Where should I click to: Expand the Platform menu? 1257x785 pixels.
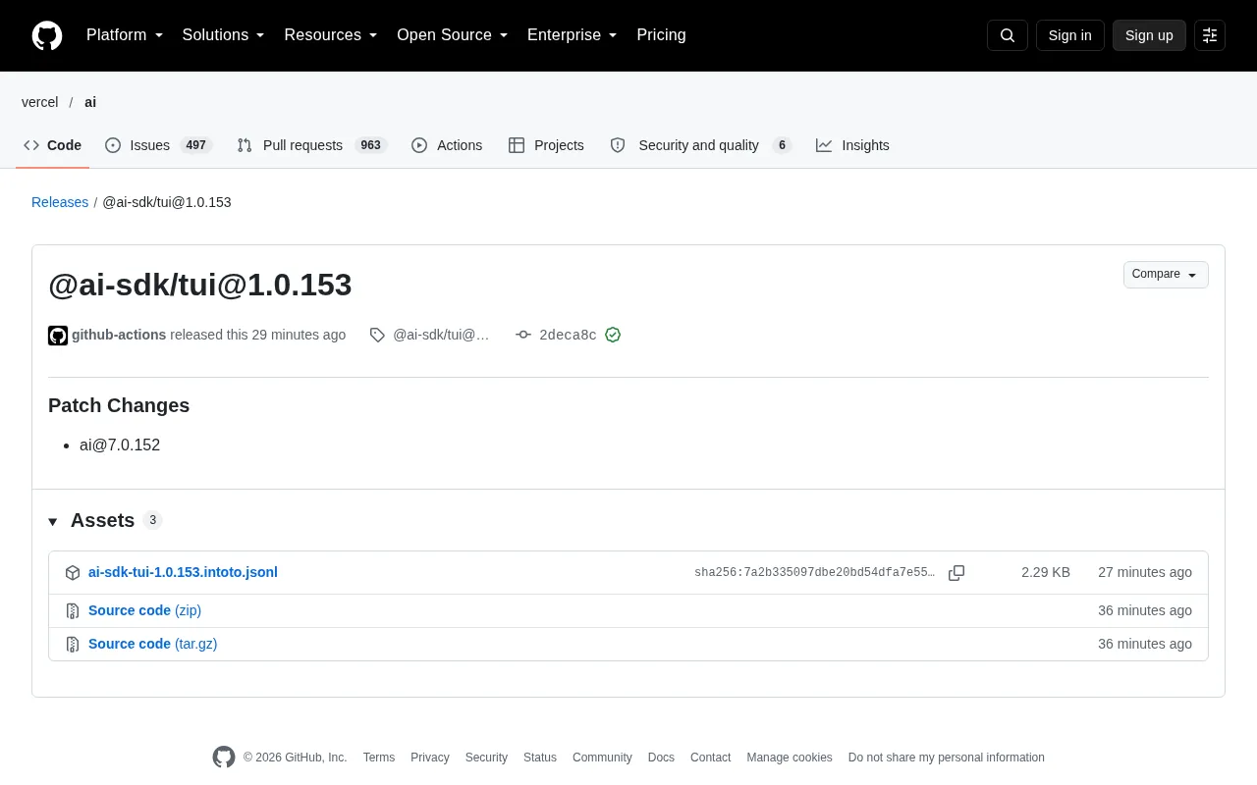click(125, 35)
